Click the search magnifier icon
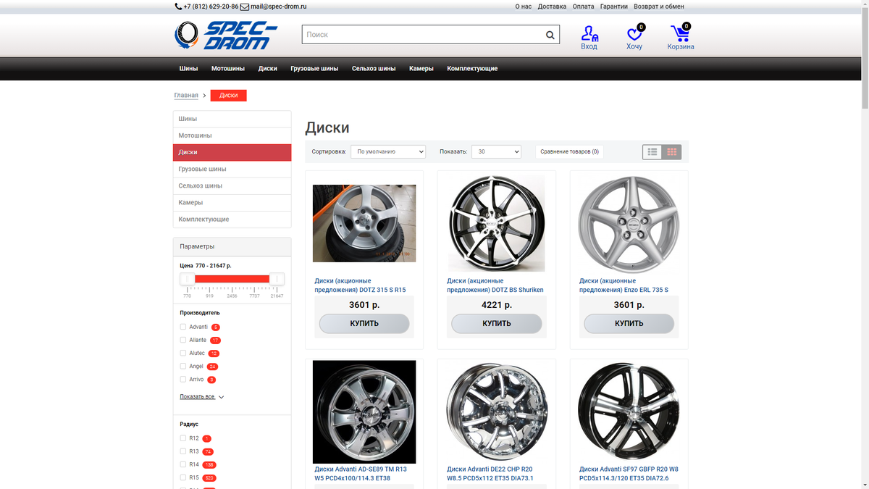Viewport: 869px width, 489px height. 550,35
